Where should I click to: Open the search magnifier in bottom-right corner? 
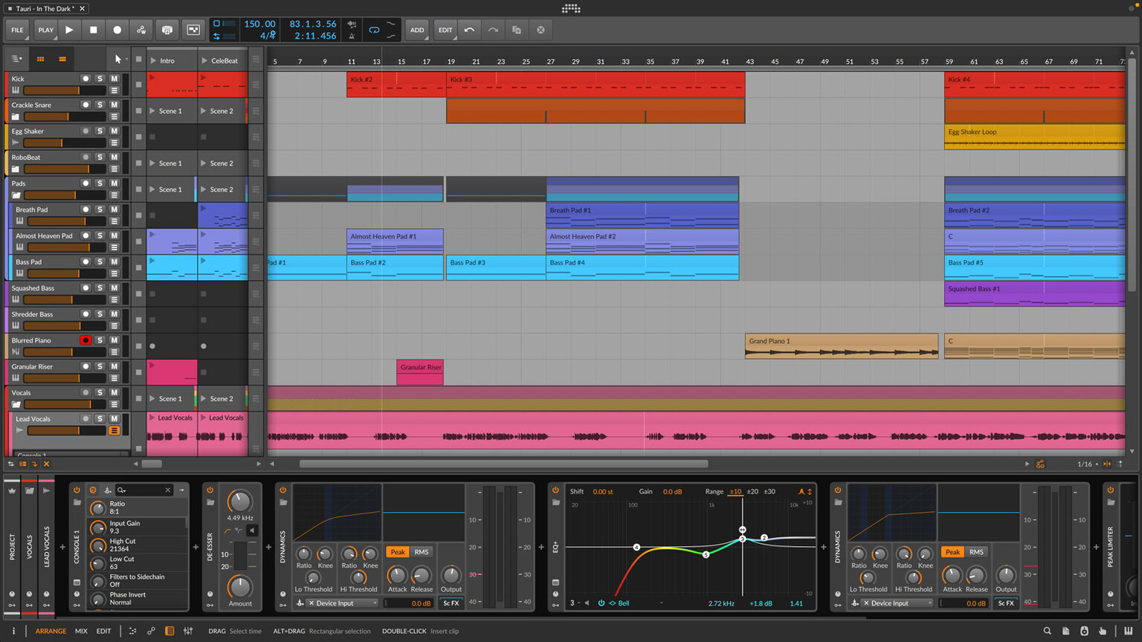coord(1047,631)
